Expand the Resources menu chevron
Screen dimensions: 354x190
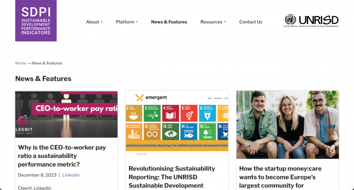pyautogui.click(x=225, y=22)
